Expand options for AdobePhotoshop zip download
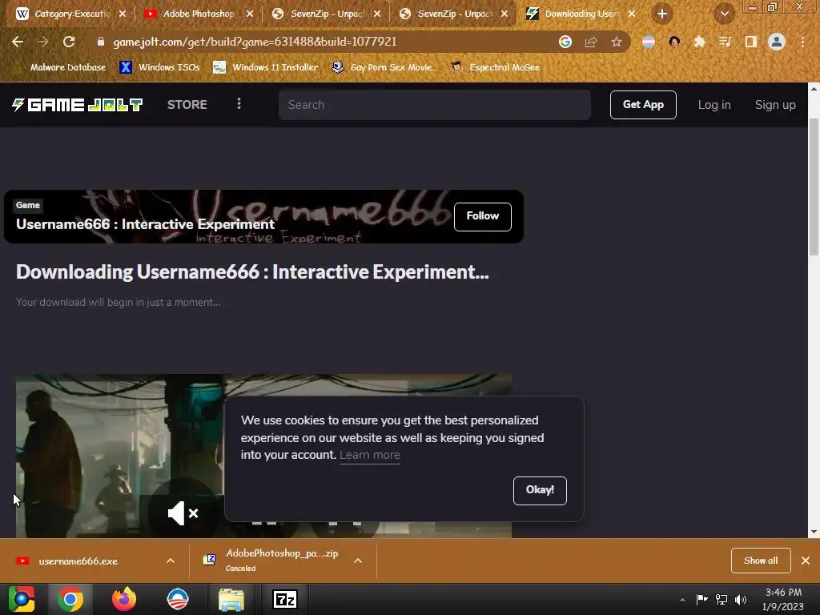The image size is (820, 615). point(358,561)
